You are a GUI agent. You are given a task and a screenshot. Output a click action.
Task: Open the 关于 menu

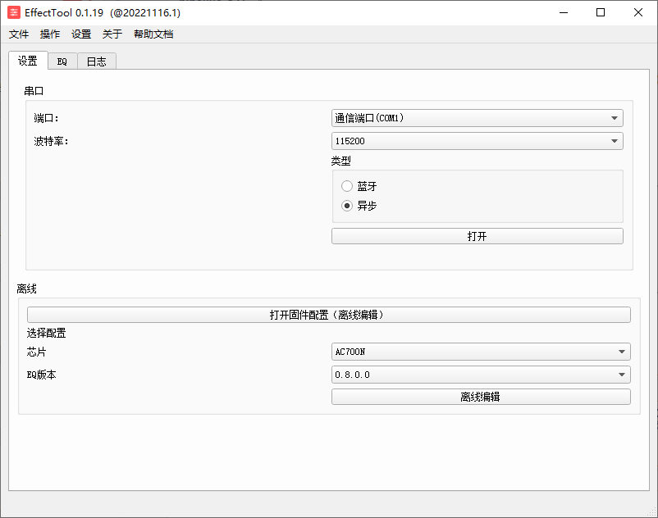tap(112, 34)
